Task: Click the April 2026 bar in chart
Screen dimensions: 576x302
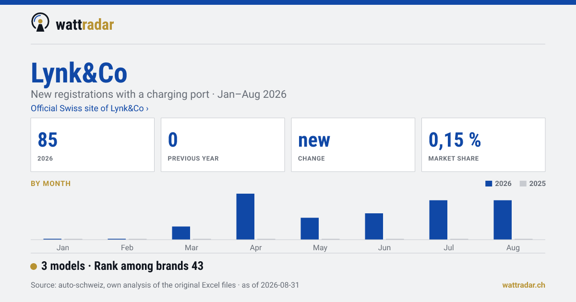Action: tap(245, 217)
